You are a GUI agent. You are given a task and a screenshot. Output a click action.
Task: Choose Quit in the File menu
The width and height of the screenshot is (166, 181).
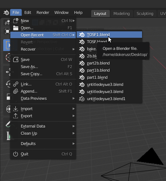pyautogui.click(x=43, y=154)
